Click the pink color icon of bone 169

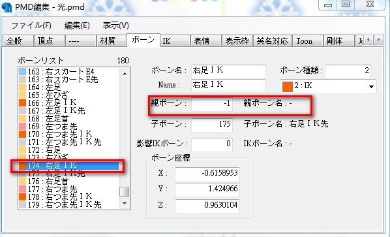pos(23,127)
